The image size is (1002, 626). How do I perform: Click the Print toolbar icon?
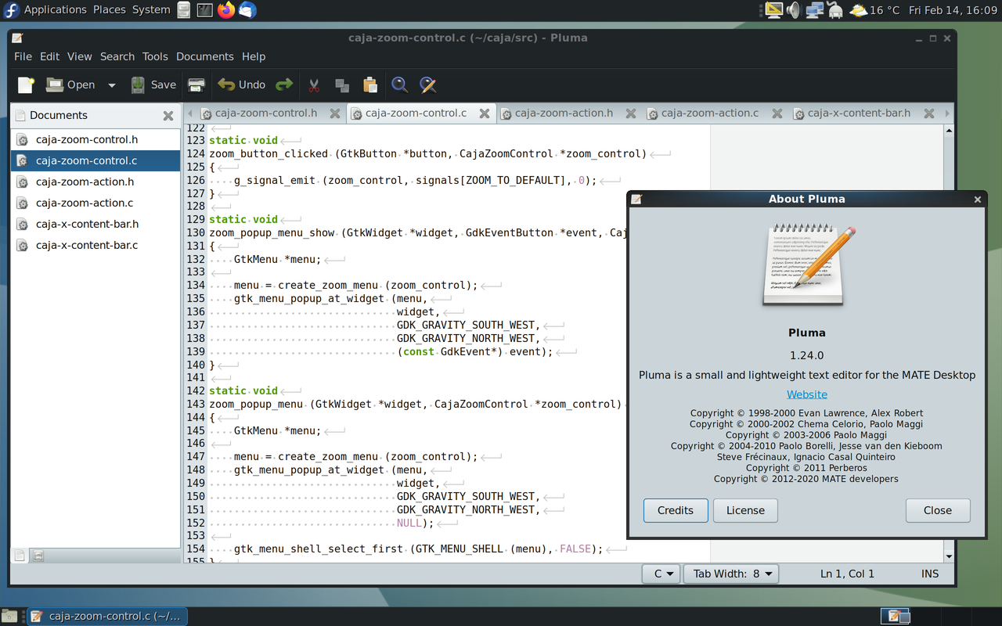(x=196, y=85)
